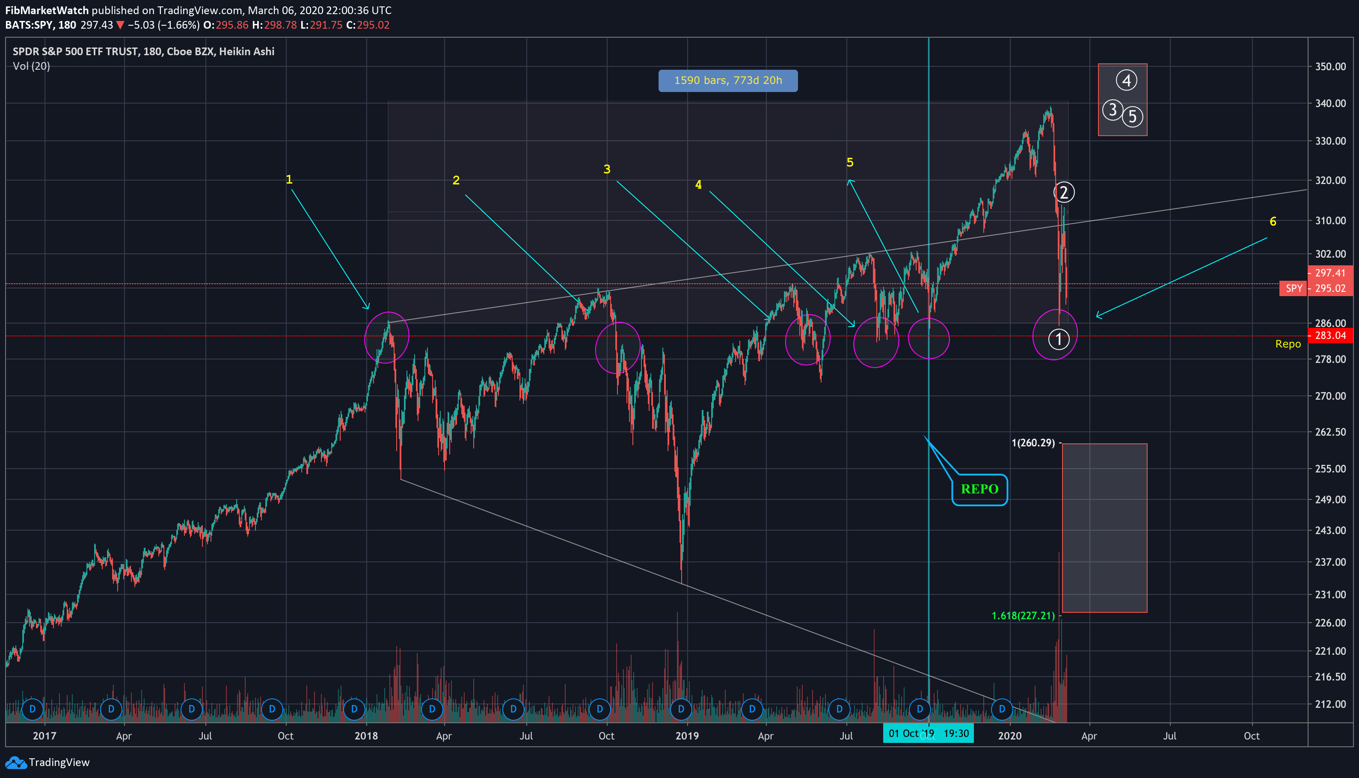This screenshot has height=778, width=1359.
Task: Click the yellow 'Repo' text near the price axis
Action: (x=1288, y=344)
